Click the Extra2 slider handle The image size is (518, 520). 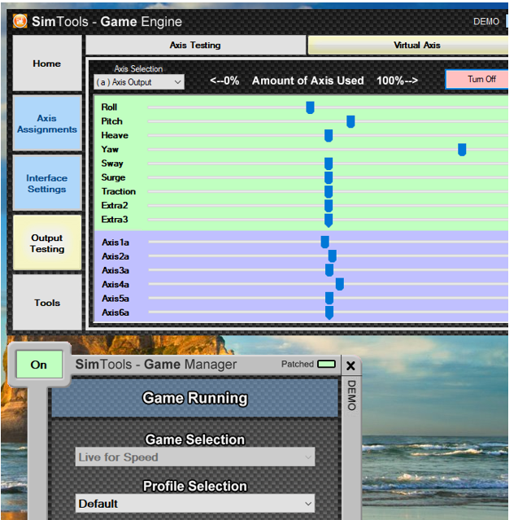click(329, 206)
